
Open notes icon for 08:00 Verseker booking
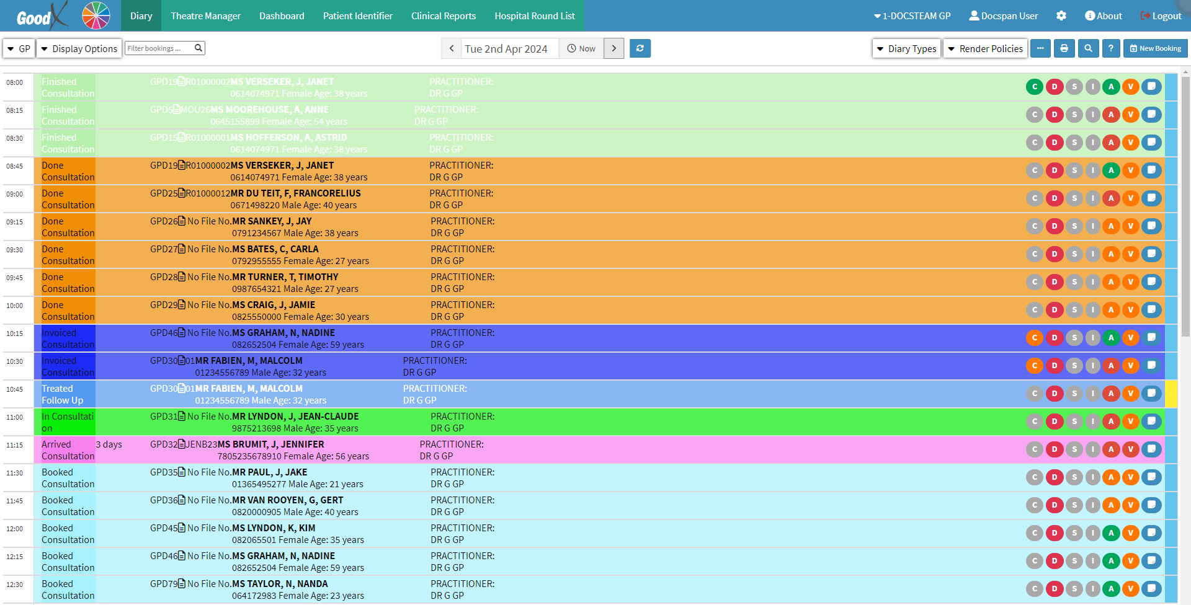(1151, 87)
